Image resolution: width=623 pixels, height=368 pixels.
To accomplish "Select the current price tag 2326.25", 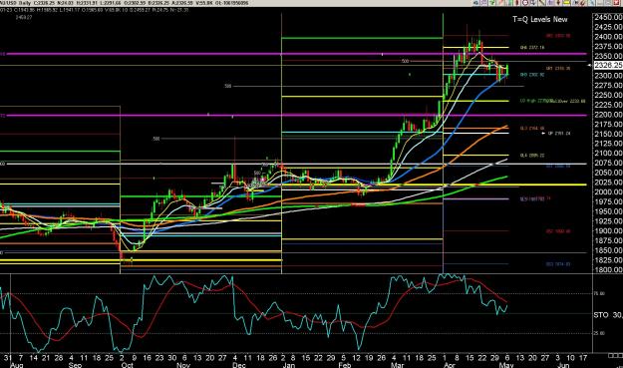I will (608, 65).
